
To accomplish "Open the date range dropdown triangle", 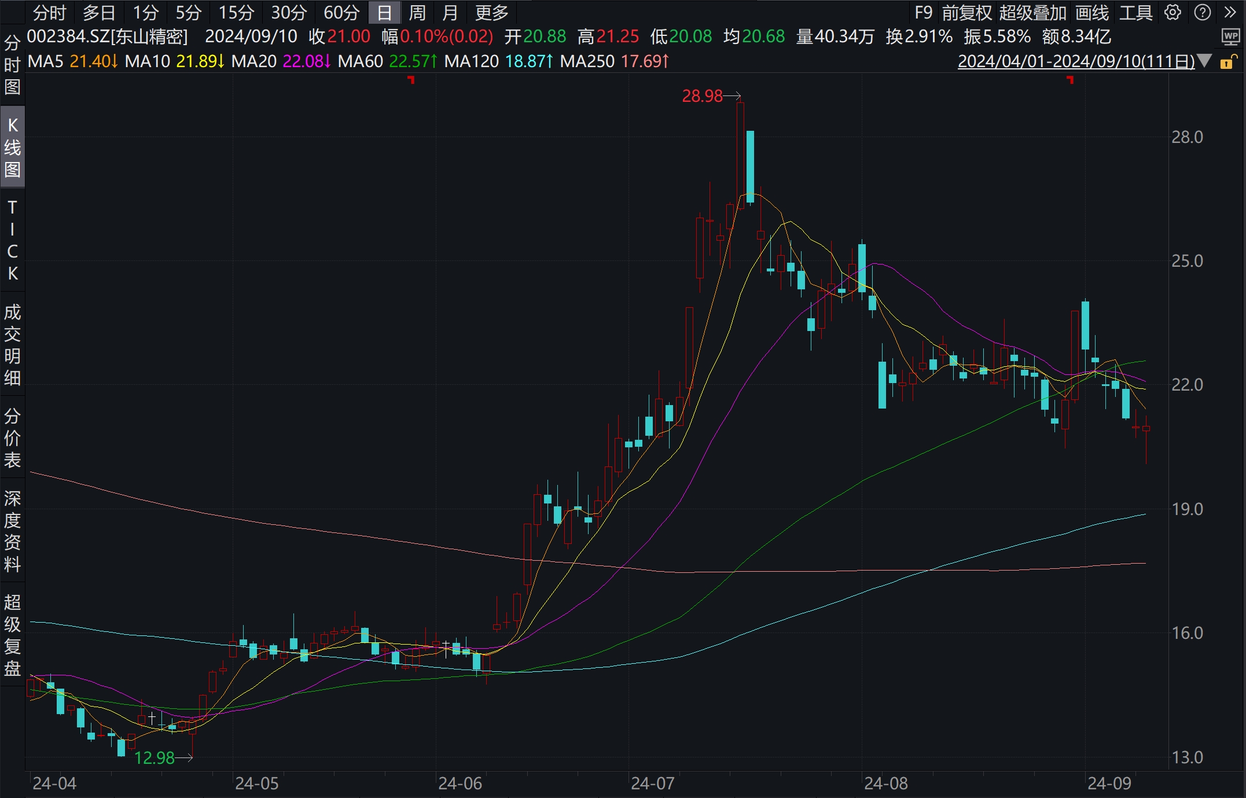I will [1204, 61].
